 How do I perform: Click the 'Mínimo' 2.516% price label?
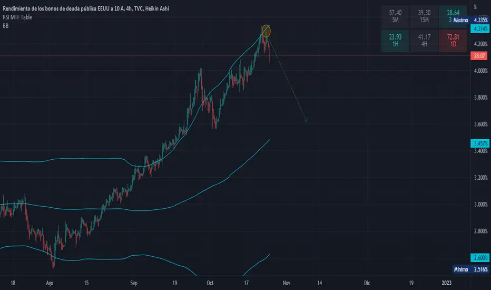tap(470, 269)
